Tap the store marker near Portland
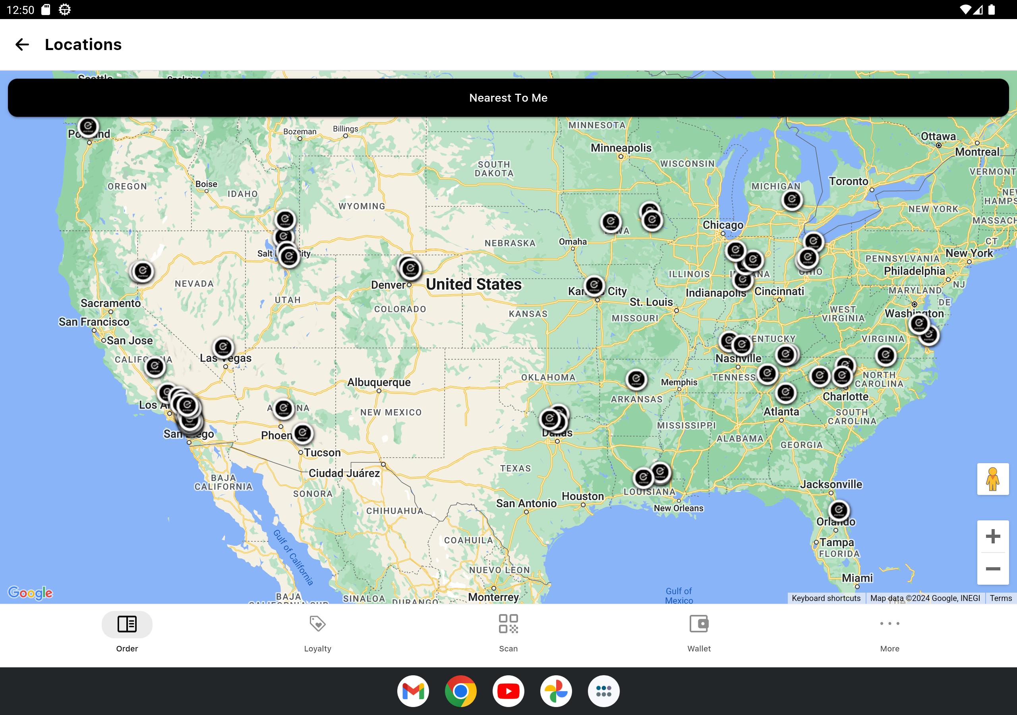This screenshot has width=1017, height=715. coord(88,127)
